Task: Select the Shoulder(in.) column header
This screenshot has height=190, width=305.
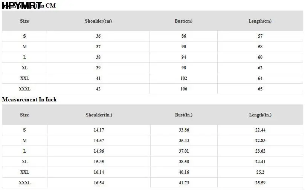Action: (x=99, y=115)
